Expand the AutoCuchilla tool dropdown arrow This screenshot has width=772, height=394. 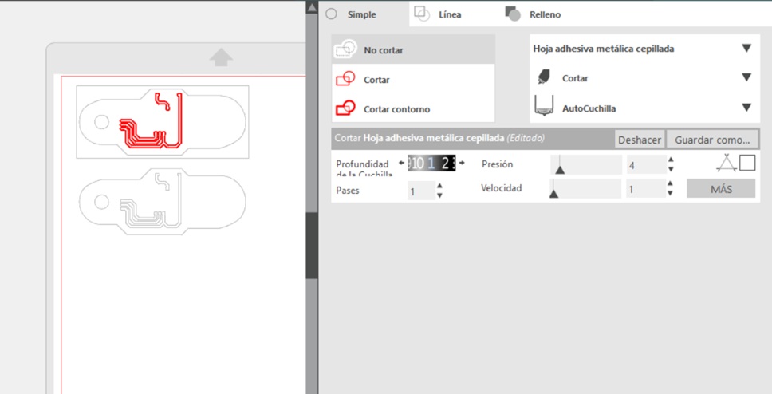click(x=746, y=108)
